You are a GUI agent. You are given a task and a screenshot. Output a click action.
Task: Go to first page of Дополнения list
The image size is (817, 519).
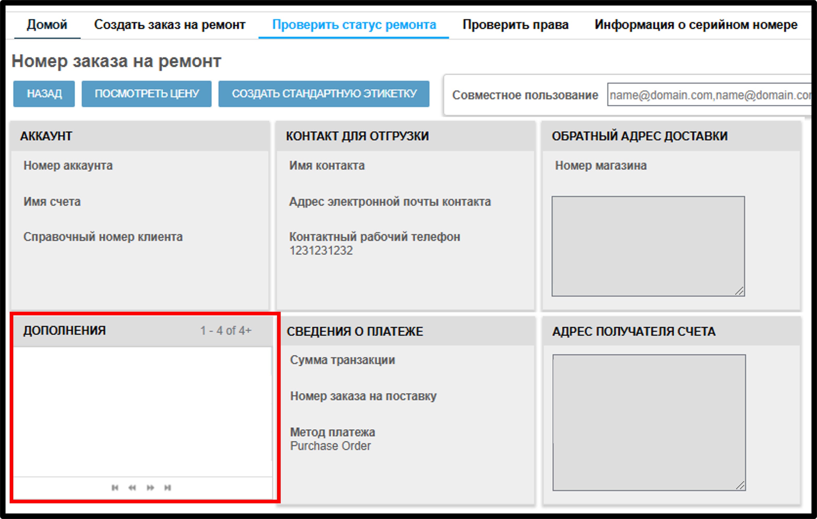tap(115, 487)
